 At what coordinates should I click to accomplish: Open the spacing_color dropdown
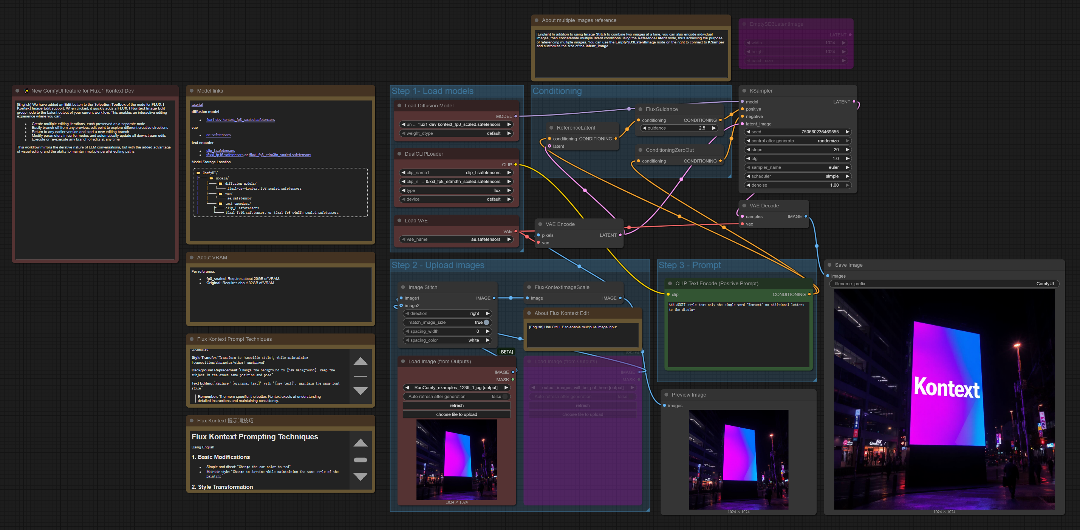447,340
